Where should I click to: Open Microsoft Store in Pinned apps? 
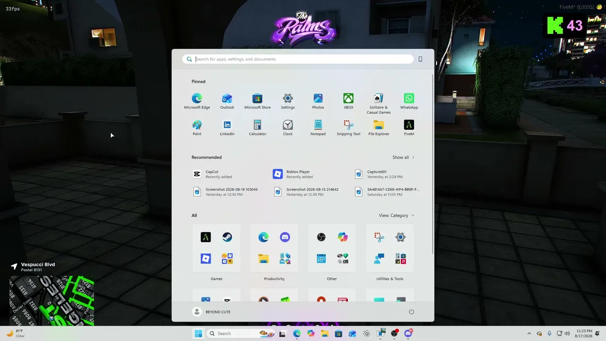(258, 101)
